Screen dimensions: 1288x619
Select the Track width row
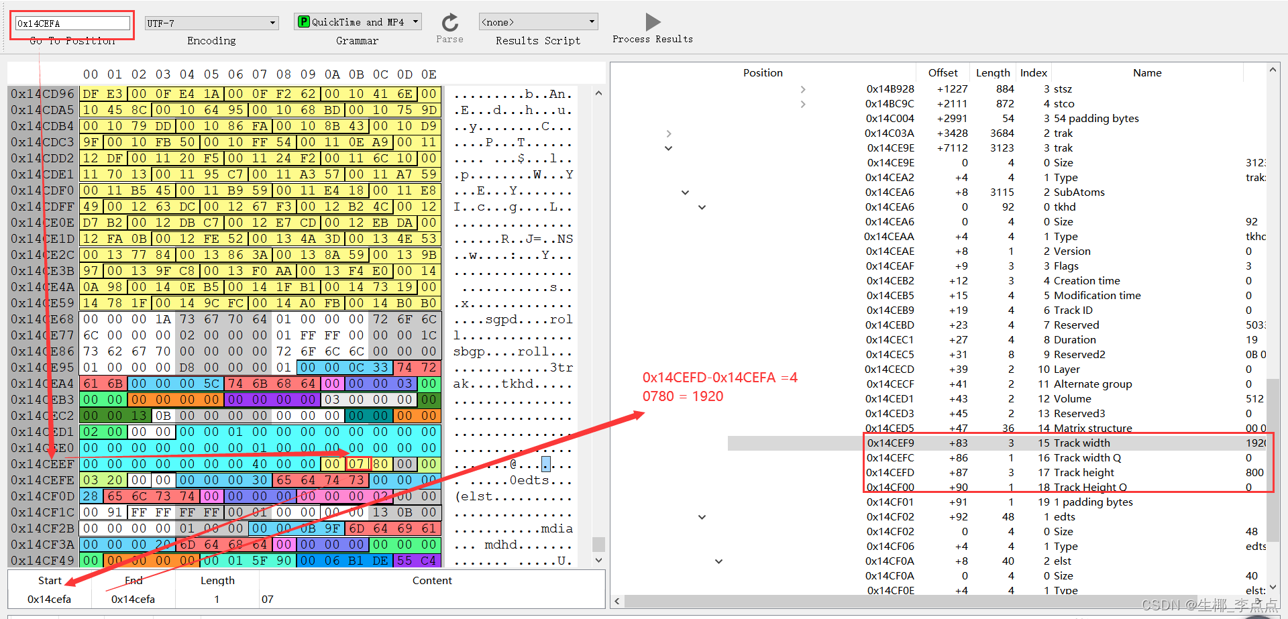997,443
